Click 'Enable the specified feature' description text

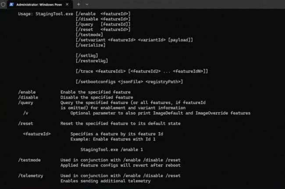tap(95, 92)
